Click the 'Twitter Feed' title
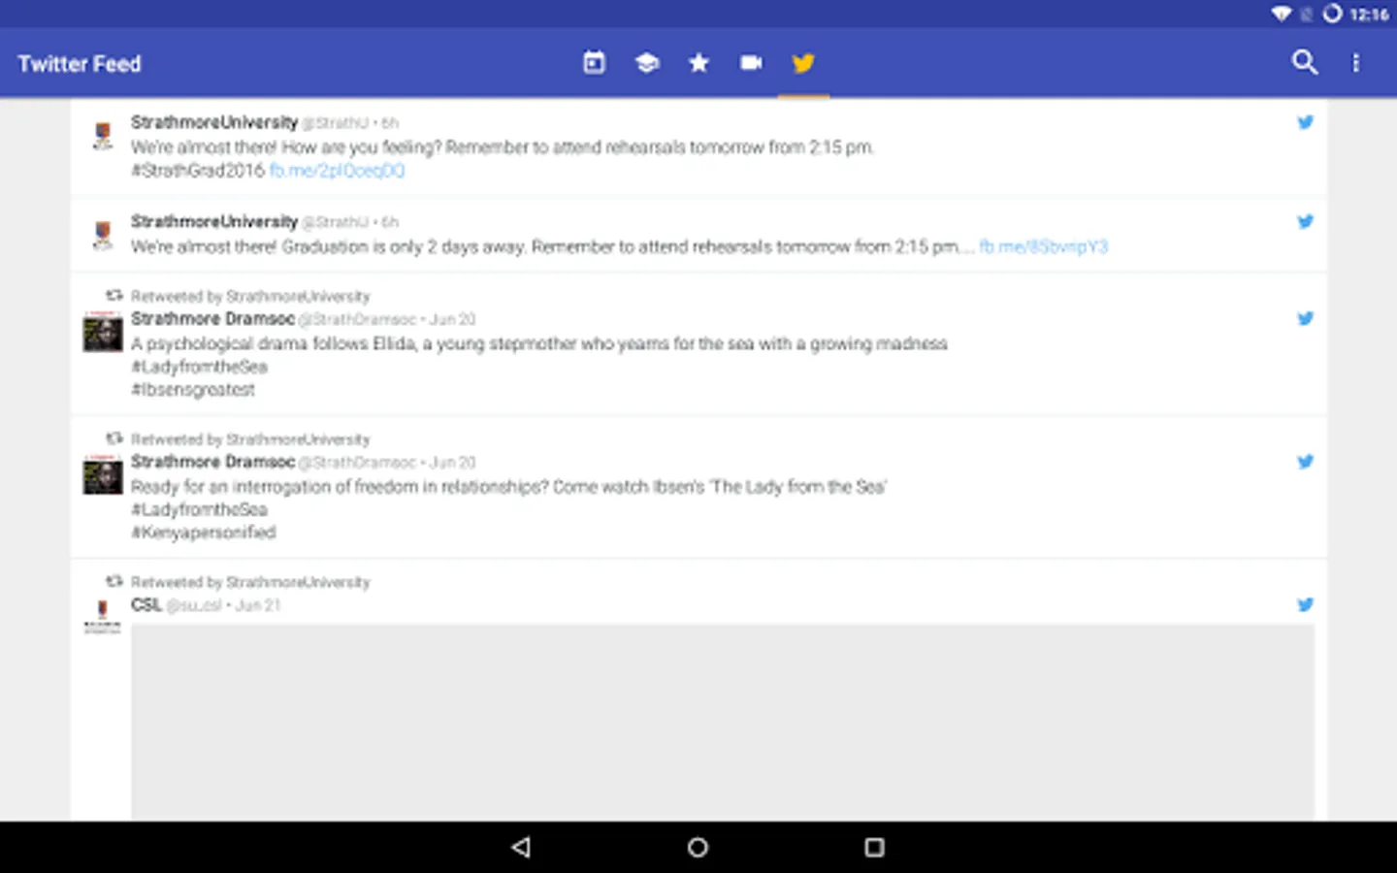 80,64
